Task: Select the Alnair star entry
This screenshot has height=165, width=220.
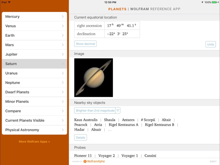Action: pyautogui.click(x=96, y=129)
